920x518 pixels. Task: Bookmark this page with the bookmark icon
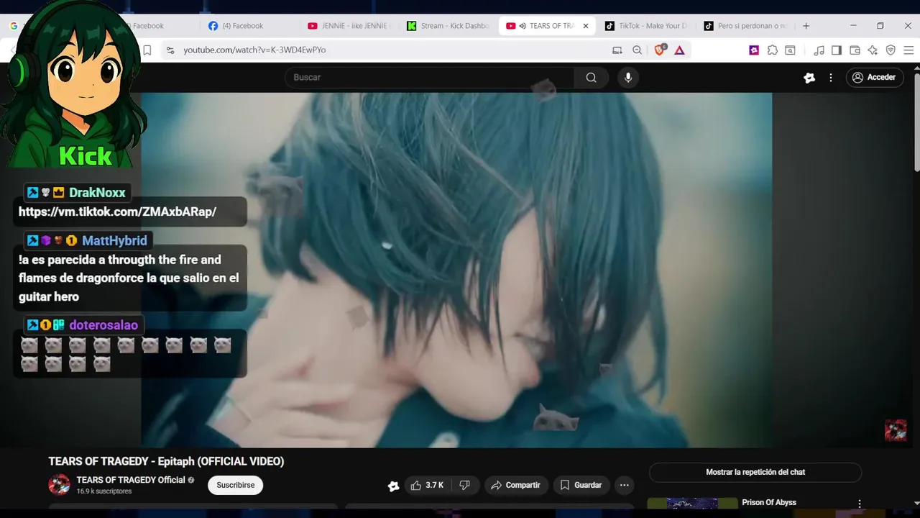147,50
